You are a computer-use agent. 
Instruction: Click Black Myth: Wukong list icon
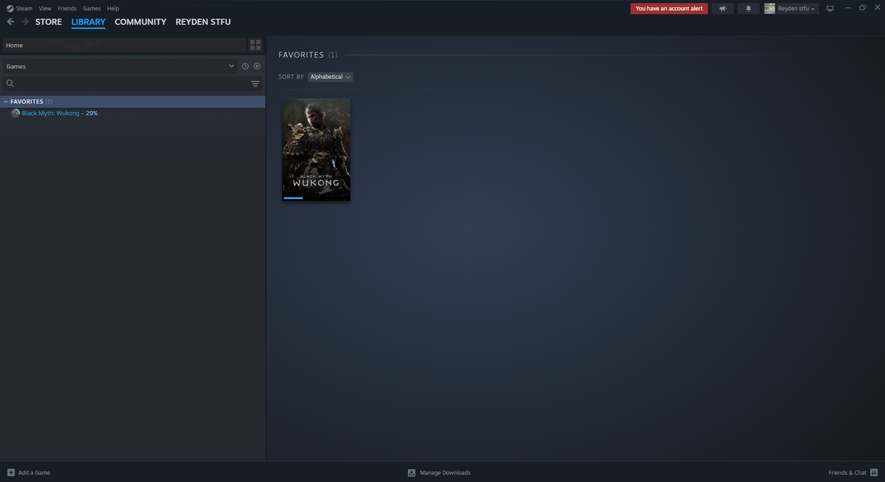(x=15, y=113)
